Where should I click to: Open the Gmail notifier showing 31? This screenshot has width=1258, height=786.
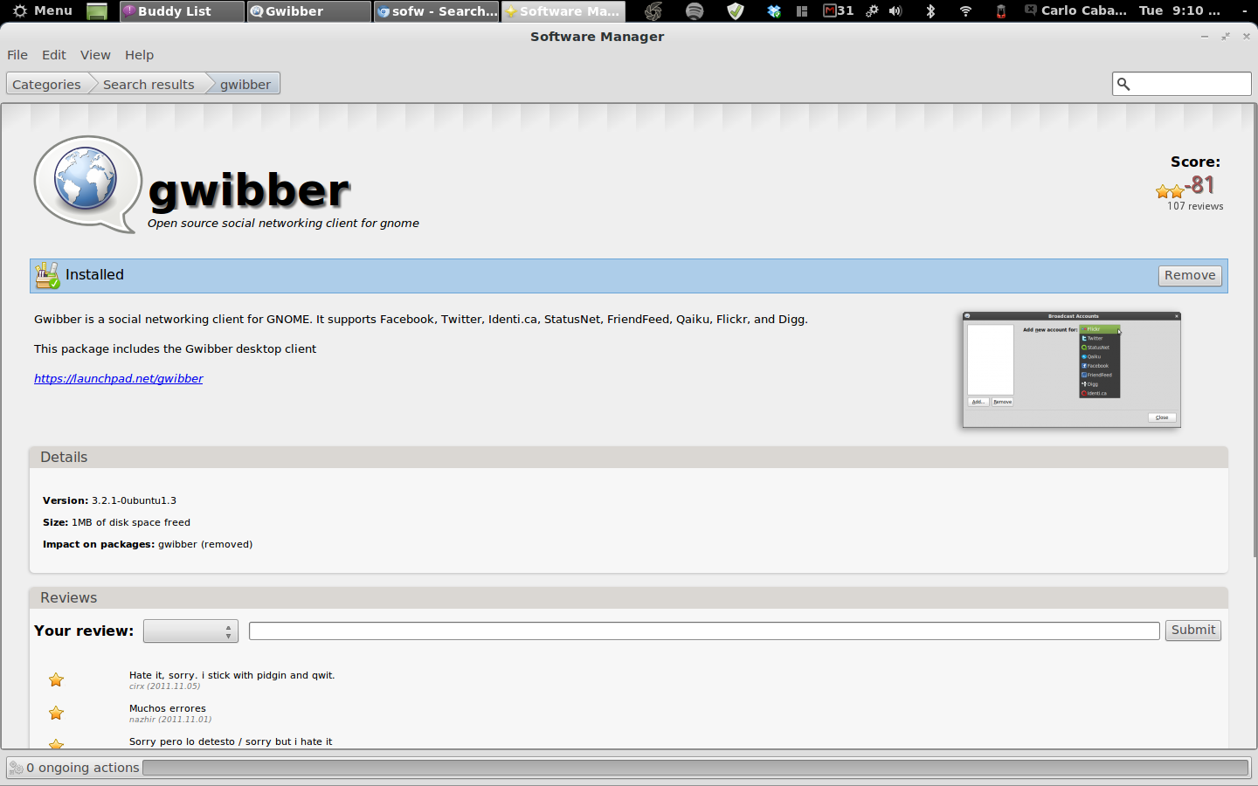click(x=839, y=11)
